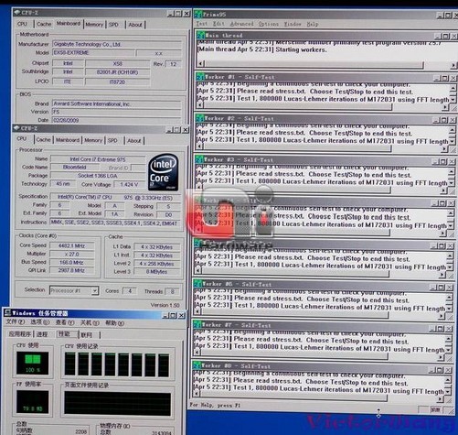
Task: Switch to 应用程序 tab in Task Manager
Action: (20, 334)
